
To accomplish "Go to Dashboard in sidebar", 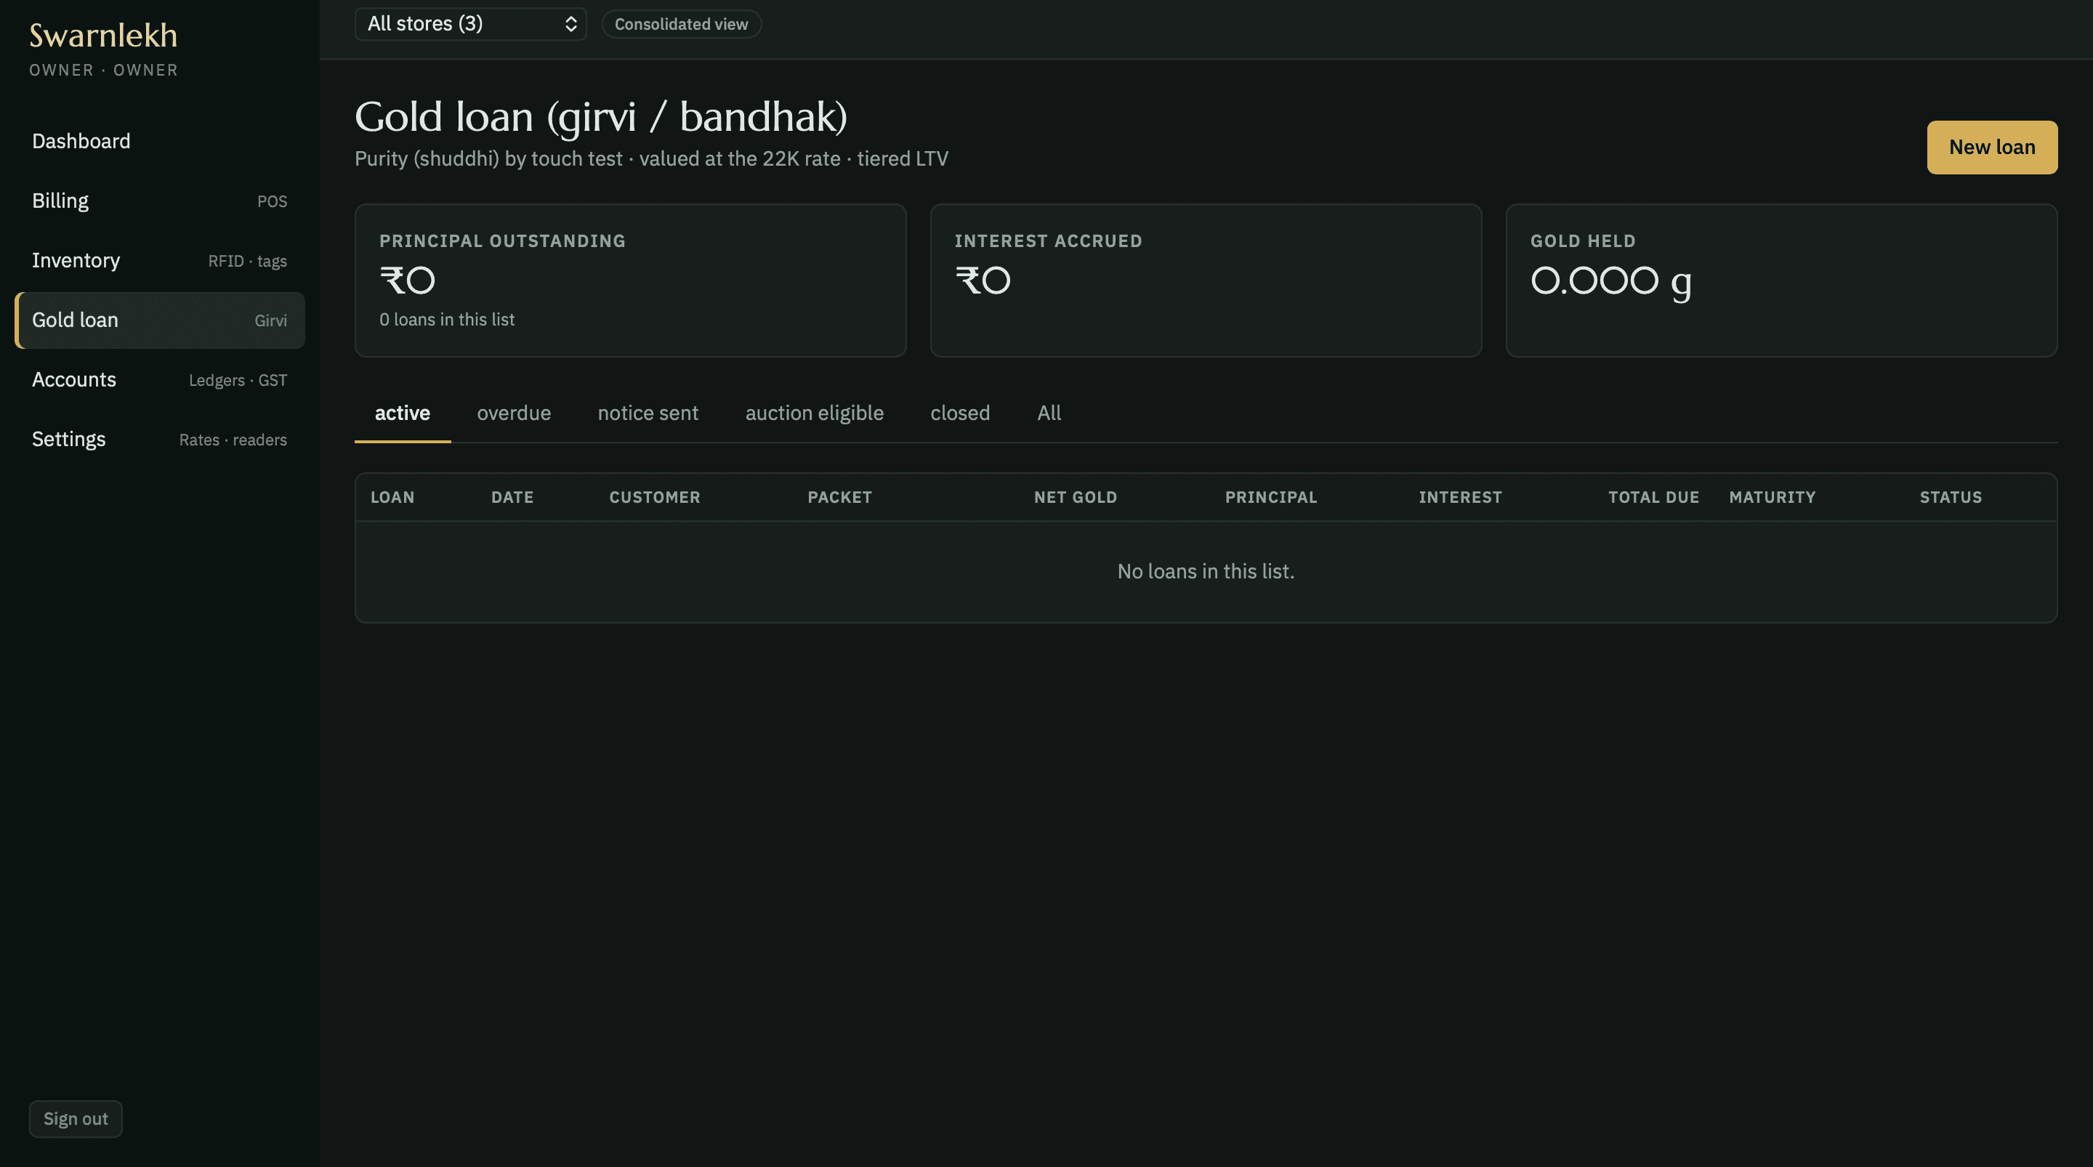I will point(159,142).
